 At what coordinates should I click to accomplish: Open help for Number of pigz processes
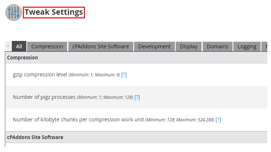(137, 97)
